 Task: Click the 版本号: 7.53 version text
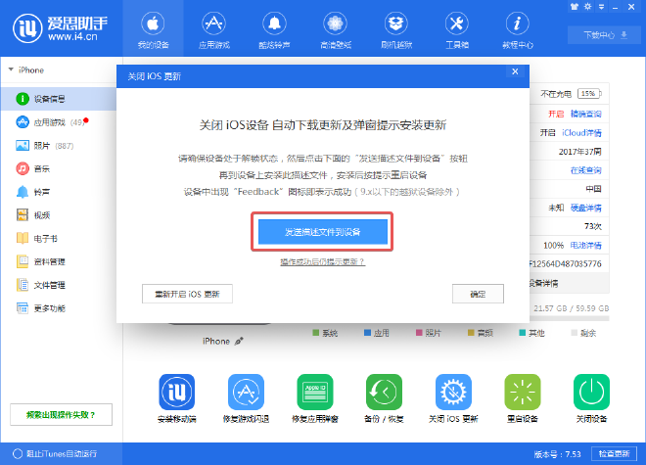click(558, 454)
